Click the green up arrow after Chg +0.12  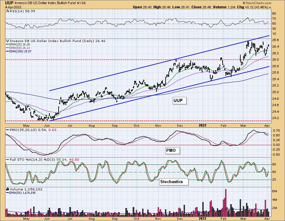point(270,7)
